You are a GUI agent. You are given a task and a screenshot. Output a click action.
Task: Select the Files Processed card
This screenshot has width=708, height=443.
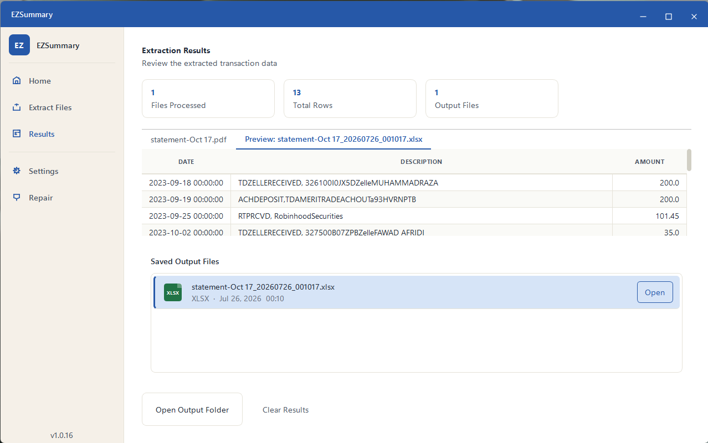tap(208, 99)
